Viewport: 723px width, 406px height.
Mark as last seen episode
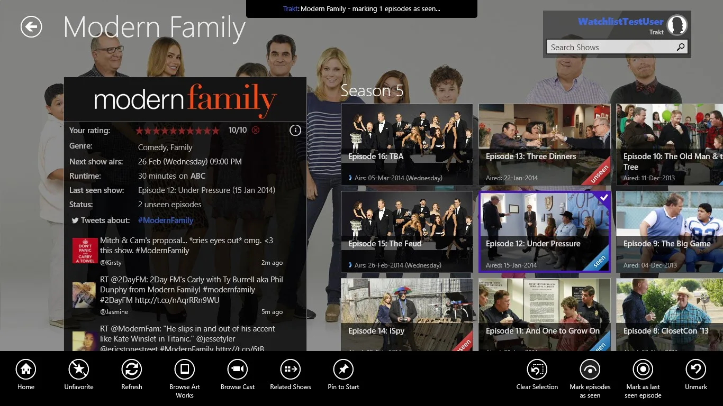[643, 369]
